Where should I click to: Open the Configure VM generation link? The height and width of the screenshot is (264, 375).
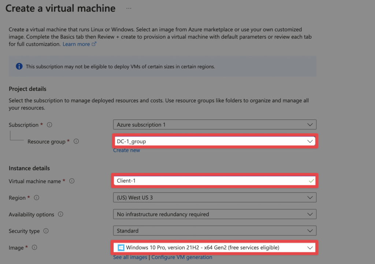pyautogui.click(x=182, y=257)
